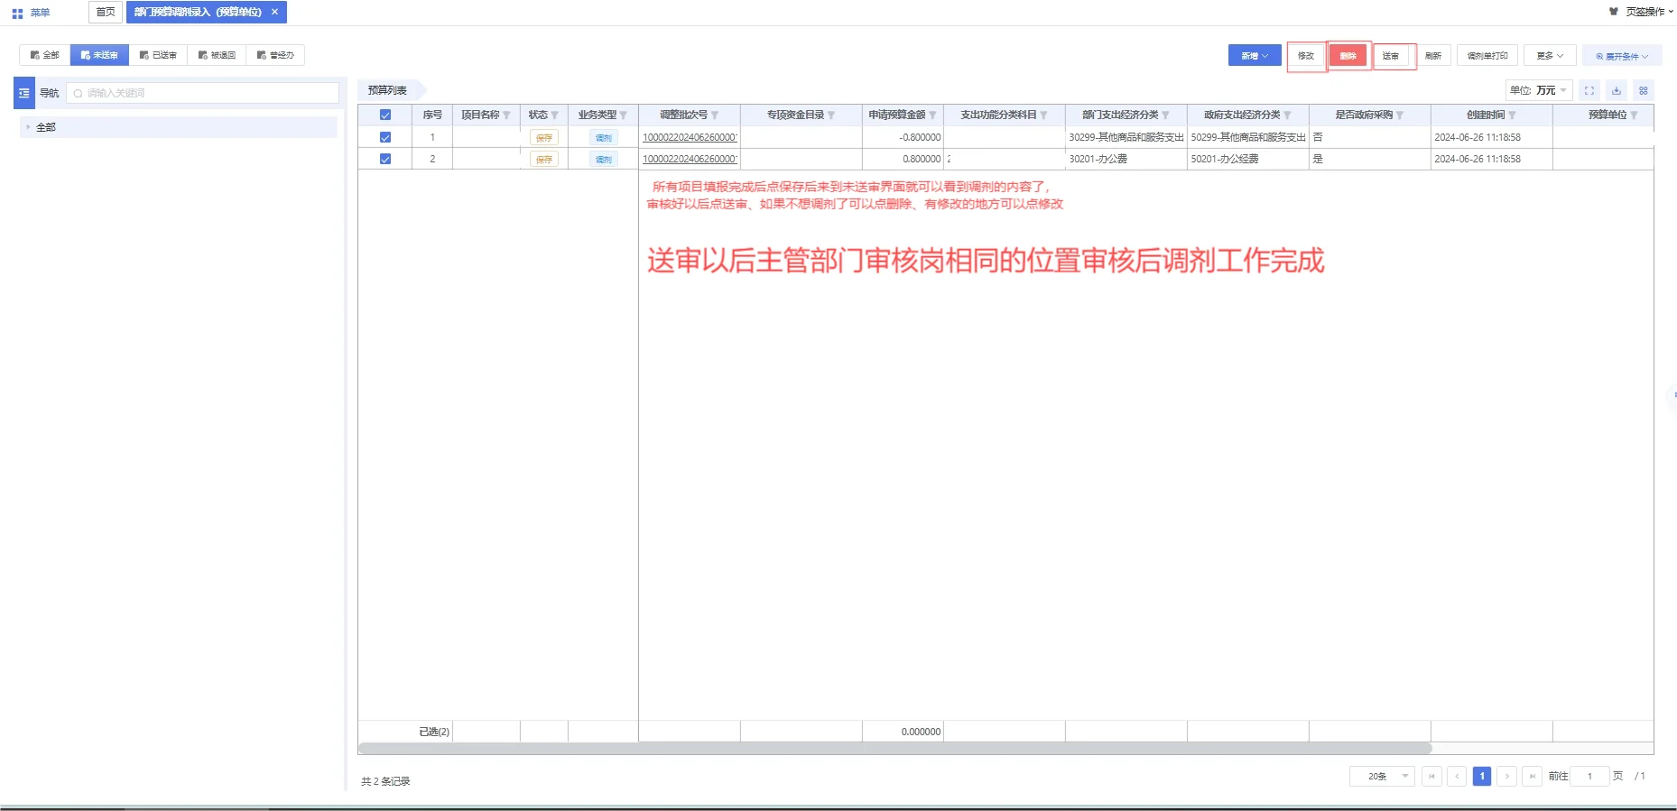Click 30299-其他商品和服务支出 cell in row 1

click(1126, 137)
